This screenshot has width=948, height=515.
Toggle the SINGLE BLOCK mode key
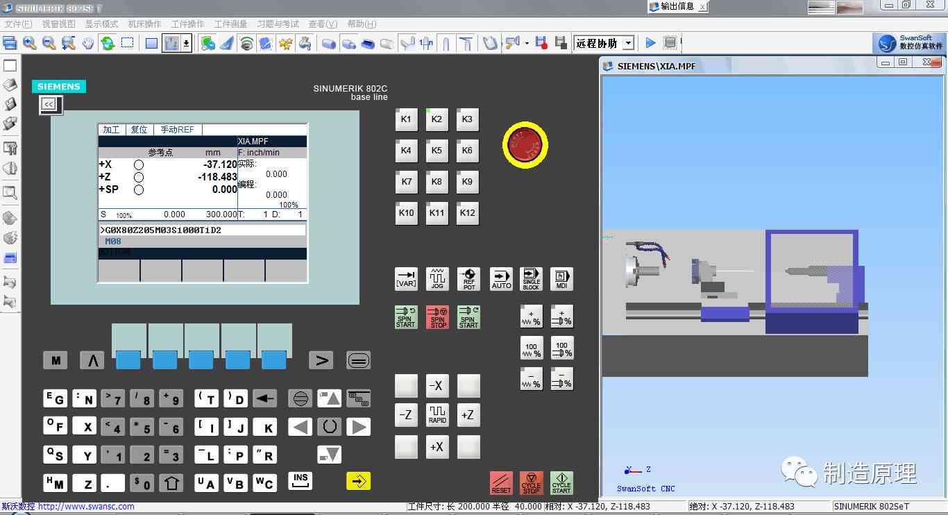click(531, 279)
